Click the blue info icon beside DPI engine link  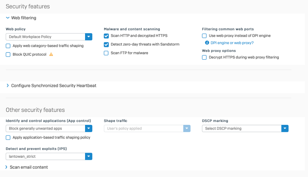click(207, 43)
